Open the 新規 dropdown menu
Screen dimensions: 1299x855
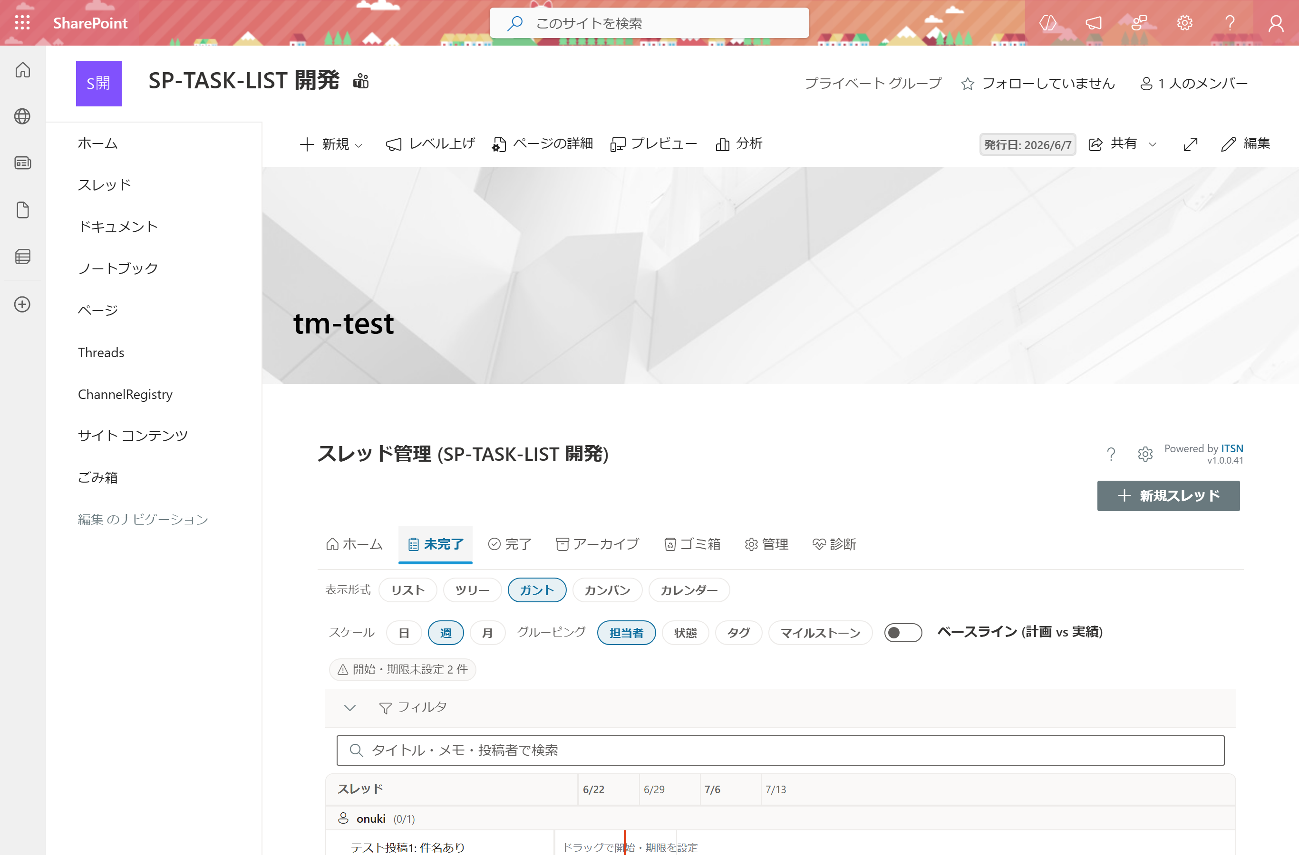[331, 144]
